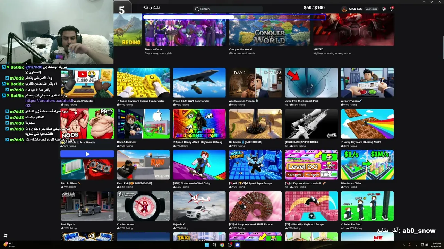
Task: Click the +1 Jump Keyboard AMSR Escape title
Action: click(x=251, y=224)
